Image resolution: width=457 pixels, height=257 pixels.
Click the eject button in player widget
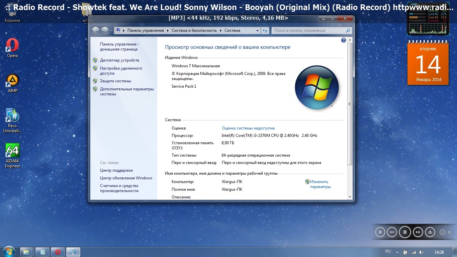click(430, 232)
